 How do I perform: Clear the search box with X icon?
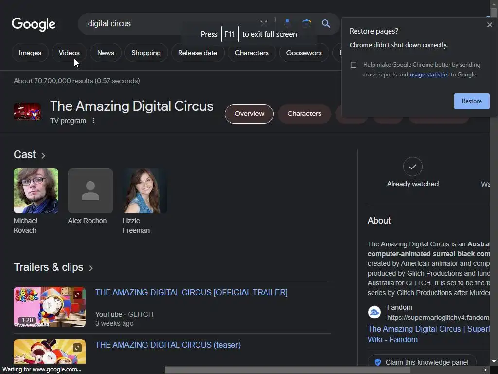[263, 23]
